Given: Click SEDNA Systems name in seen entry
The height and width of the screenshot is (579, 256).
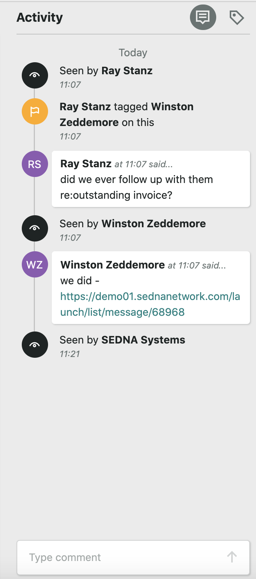Looking at the screenshot, I should (x=143, y=340).
